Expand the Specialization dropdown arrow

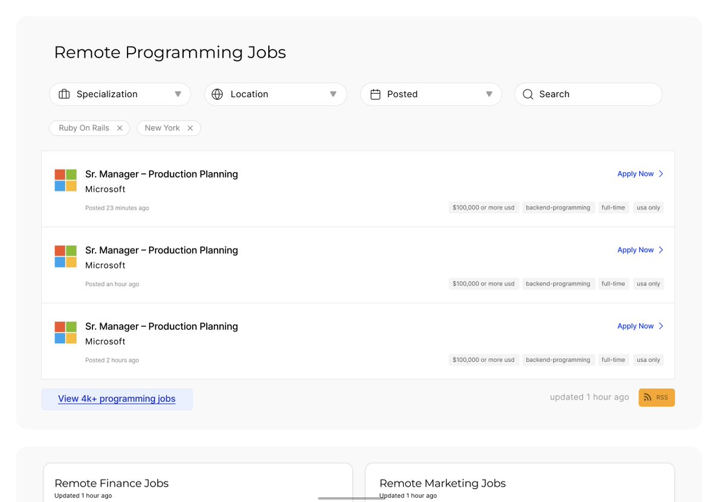tap(178, 94)
